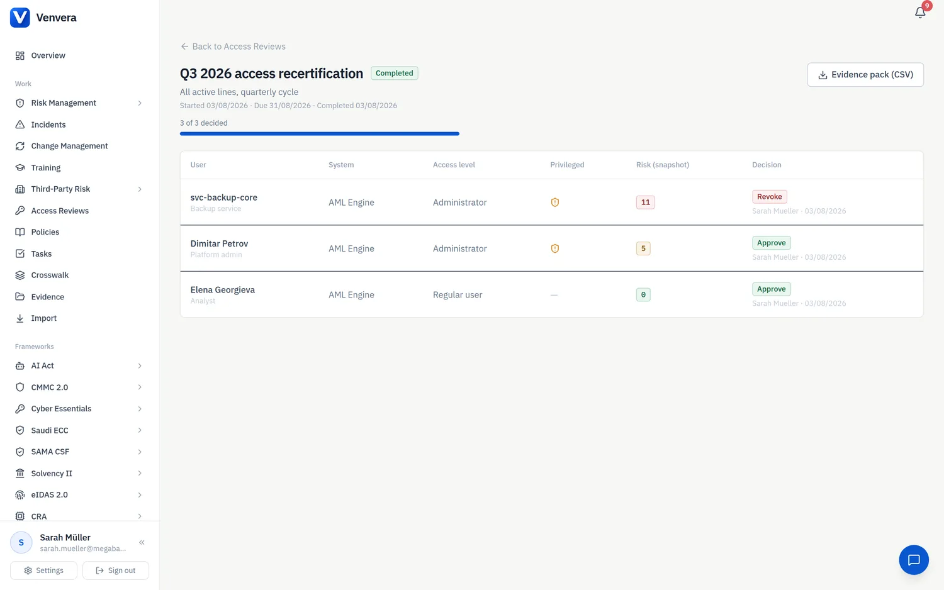Click the Access Reviews key icon

[20, 211]
